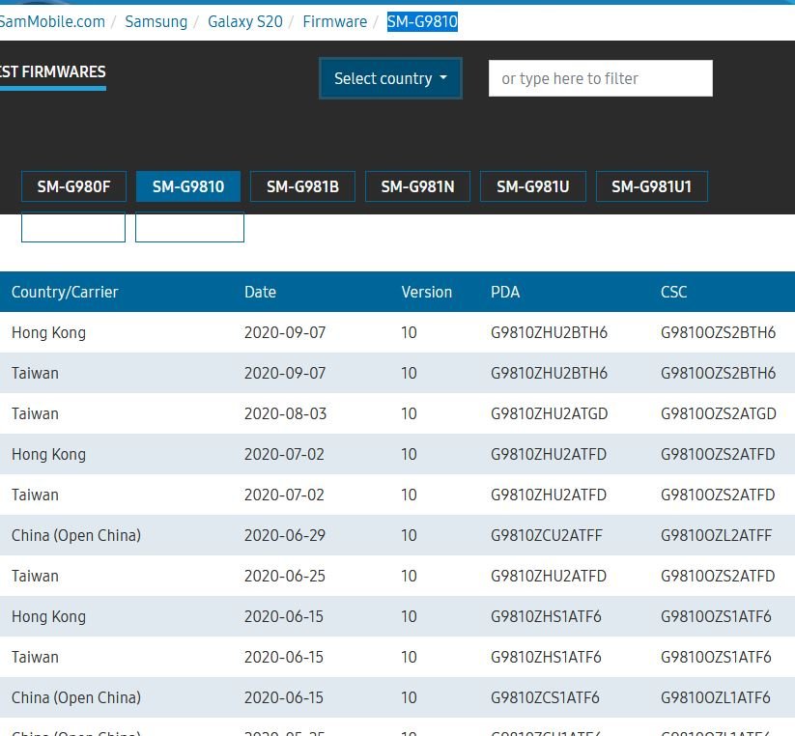
Task: Choose model SM-G9810
Action: click(x=188, y=186)
